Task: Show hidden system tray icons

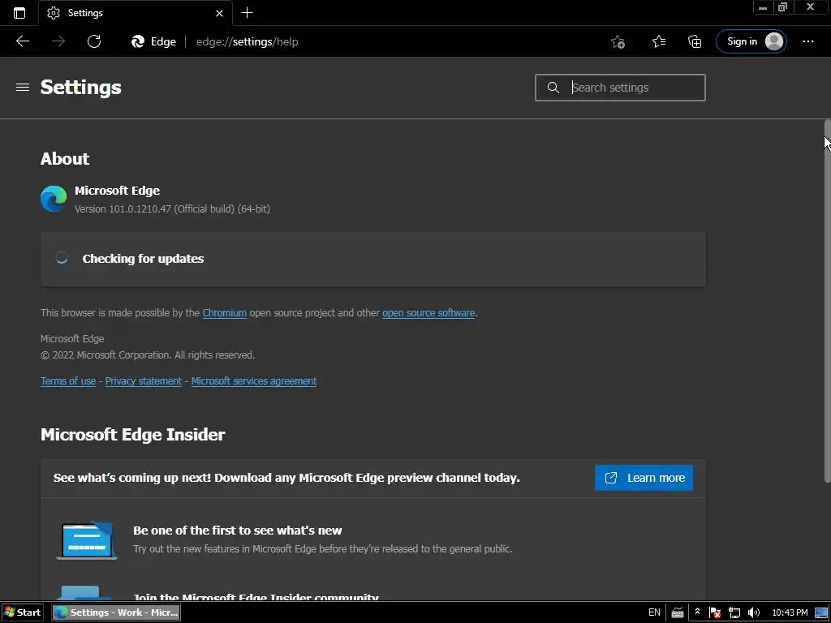Action: click(x=697, y=612)
